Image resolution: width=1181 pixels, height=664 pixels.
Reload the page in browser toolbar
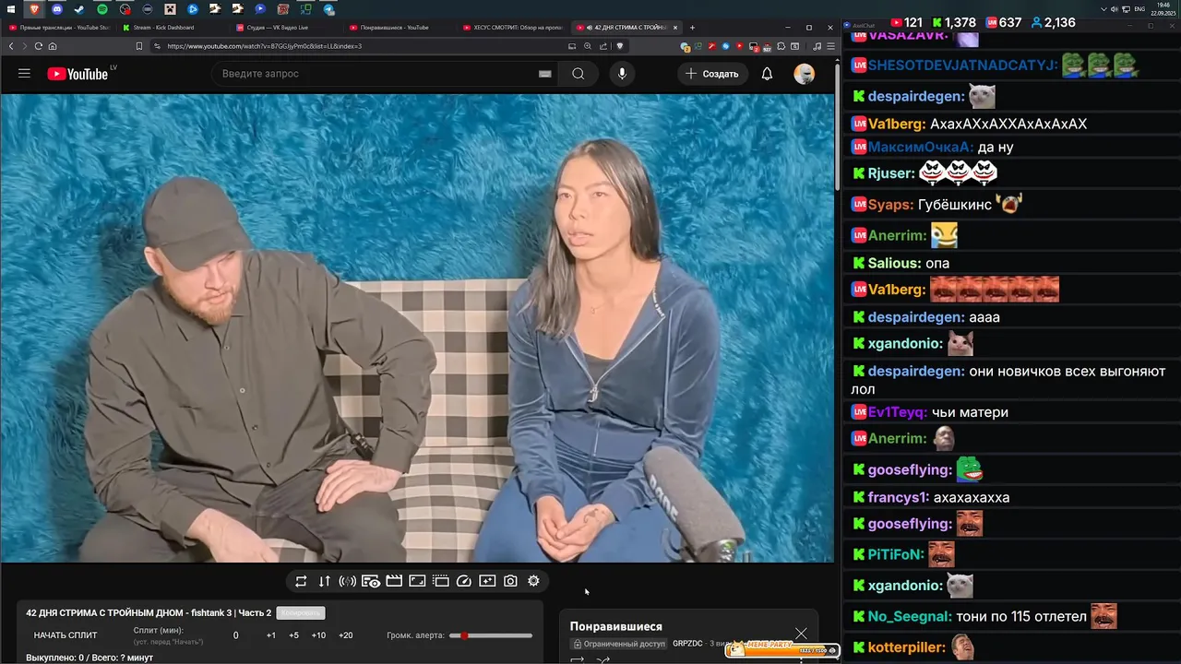coord(38,46)
